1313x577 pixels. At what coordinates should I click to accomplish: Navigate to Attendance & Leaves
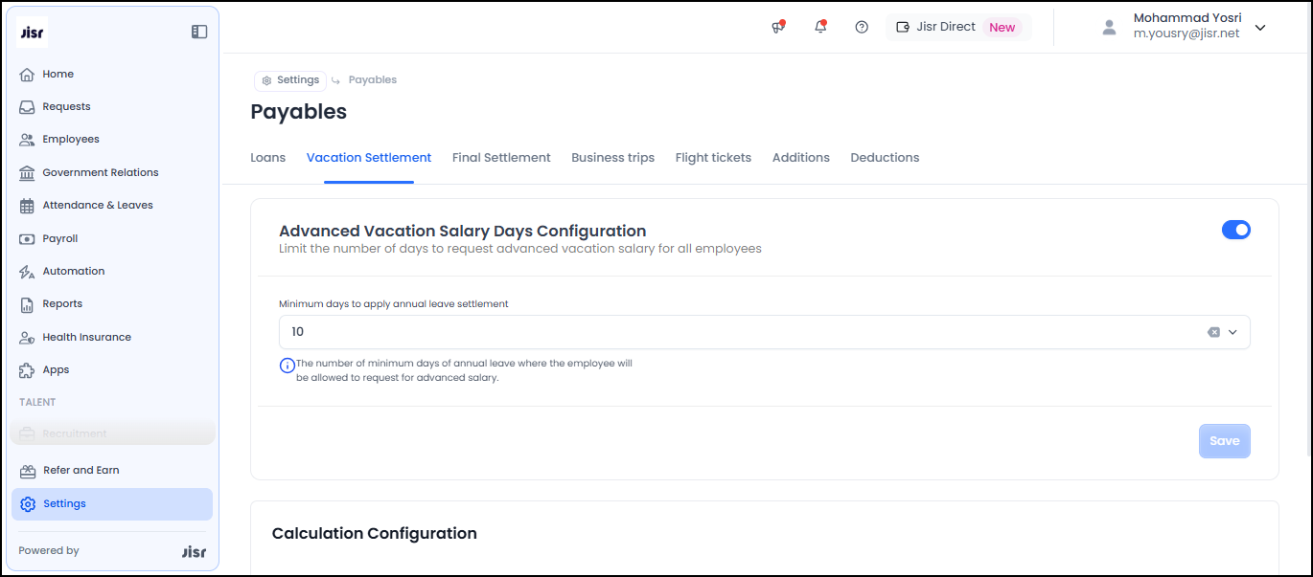point(97,205)
